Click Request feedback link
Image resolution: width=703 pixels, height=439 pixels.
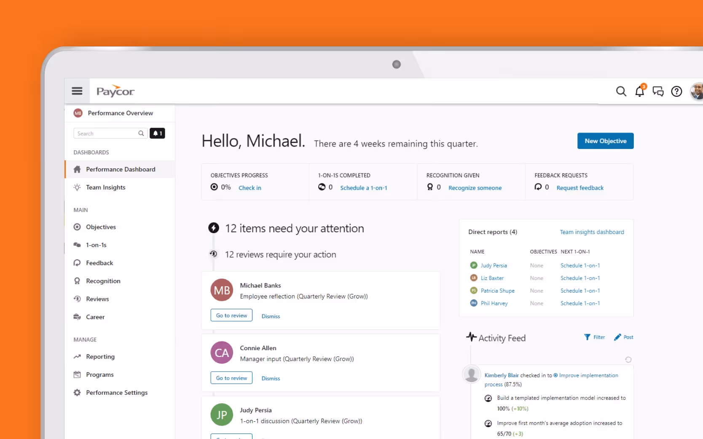pyautogui.click(x=580, y=188)
